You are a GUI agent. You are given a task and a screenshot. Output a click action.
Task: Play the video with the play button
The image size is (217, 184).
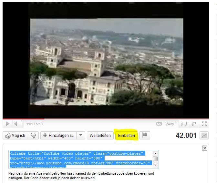[8, 124]
